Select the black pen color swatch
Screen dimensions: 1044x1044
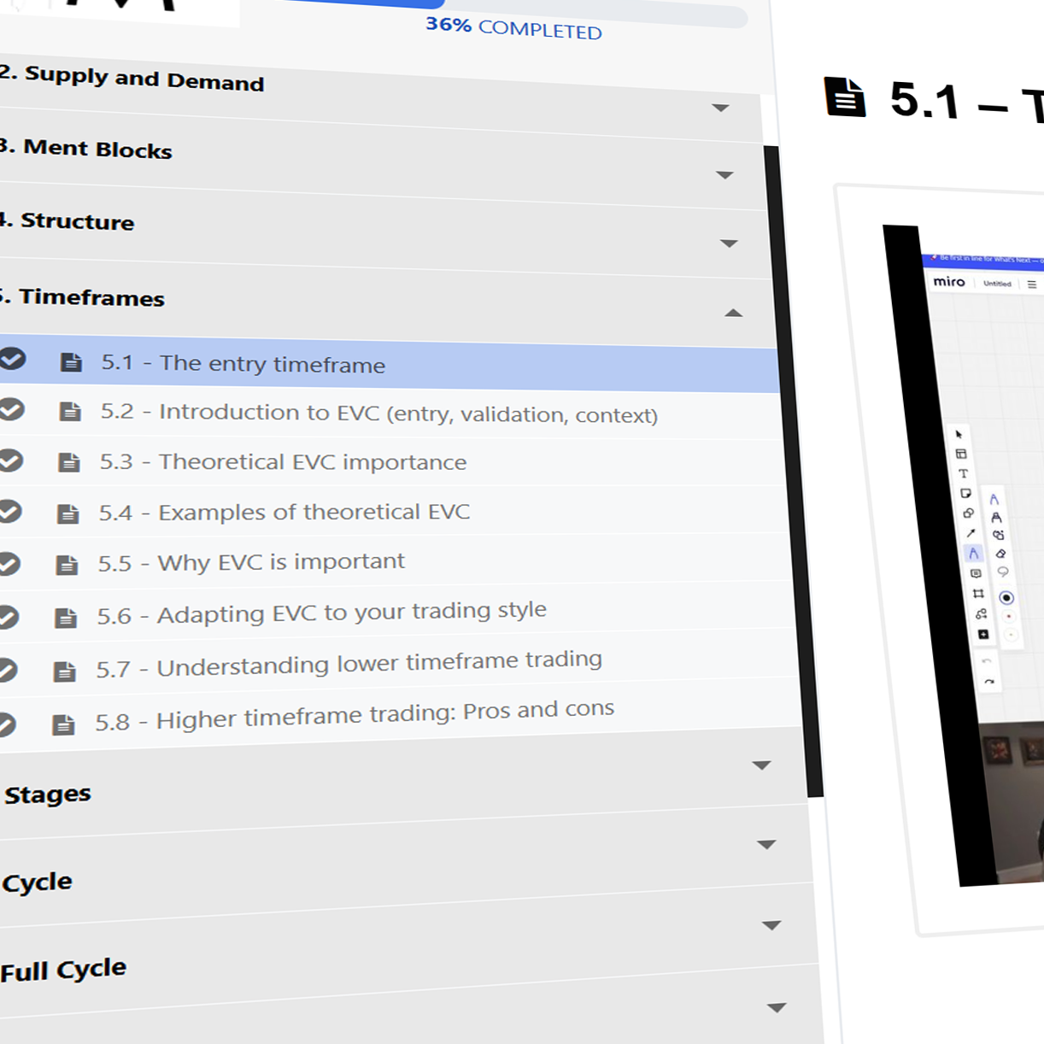(x=1006, y=598)
